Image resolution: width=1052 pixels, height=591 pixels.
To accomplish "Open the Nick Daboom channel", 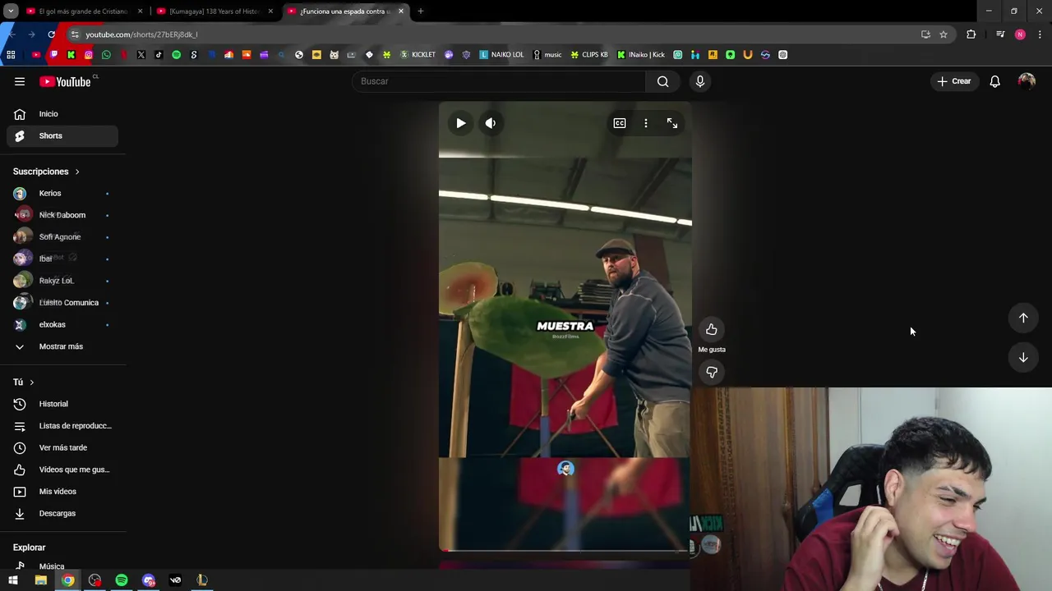I will [x=62, y=215].
